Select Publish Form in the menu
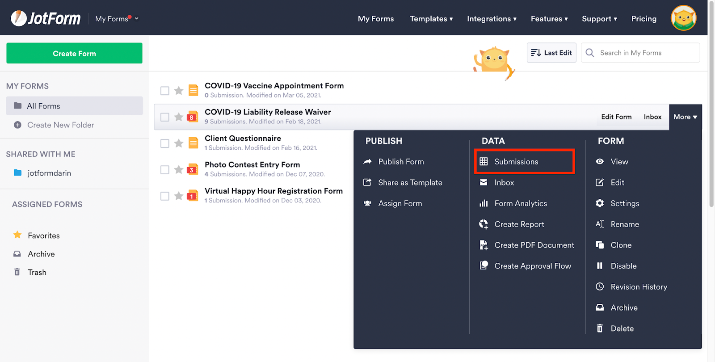 401,162
